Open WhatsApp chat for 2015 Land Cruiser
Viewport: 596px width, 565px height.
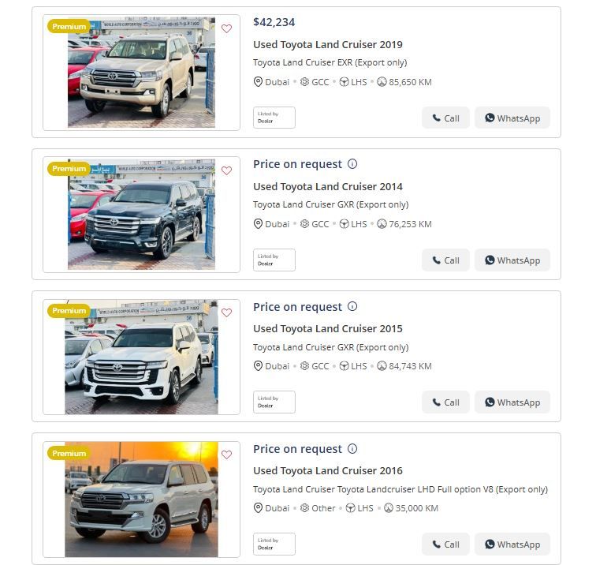click(x=512, y=402)
